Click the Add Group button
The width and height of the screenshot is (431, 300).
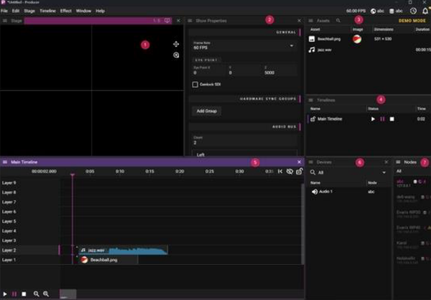click(206, 111)
